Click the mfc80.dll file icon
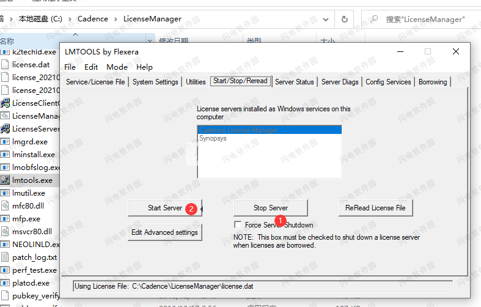 pyautogui.click(x=5, y=205)
